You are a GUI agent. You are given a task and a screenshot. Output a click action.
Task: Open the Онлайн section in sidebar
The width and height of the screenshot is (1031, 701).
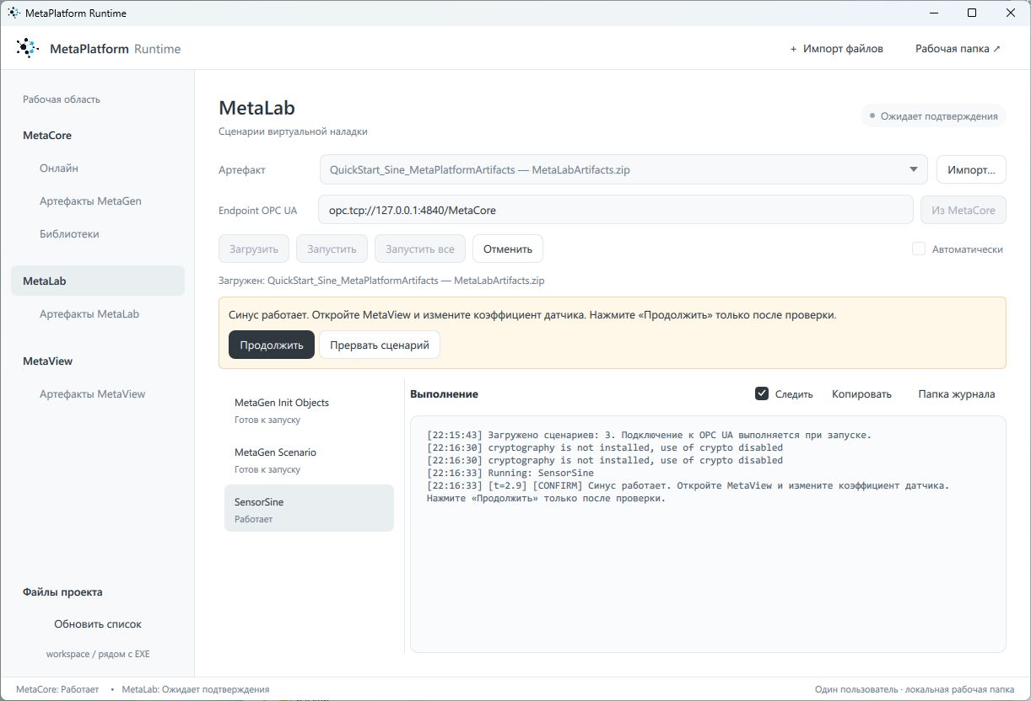coord(59,169)
